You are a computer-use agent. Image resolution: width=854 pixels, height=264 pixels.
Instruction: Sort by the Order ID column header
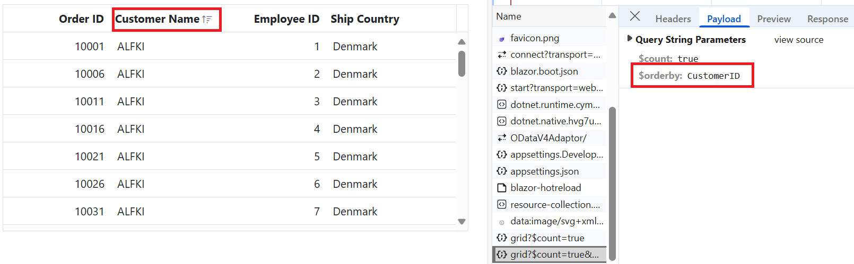point(81,19)
